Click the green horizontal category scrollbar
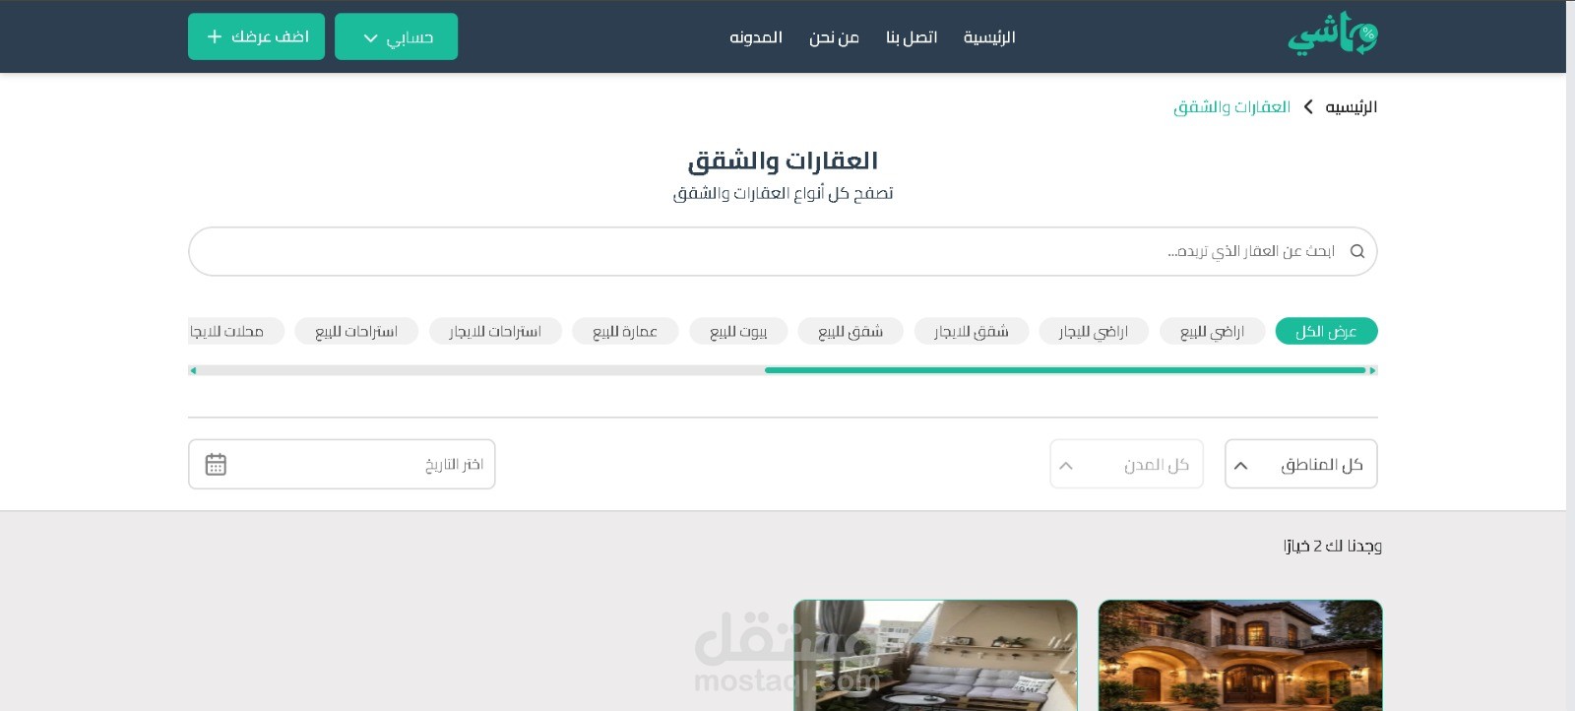This screenshot has width=1575, height=711. [1065, 370]
